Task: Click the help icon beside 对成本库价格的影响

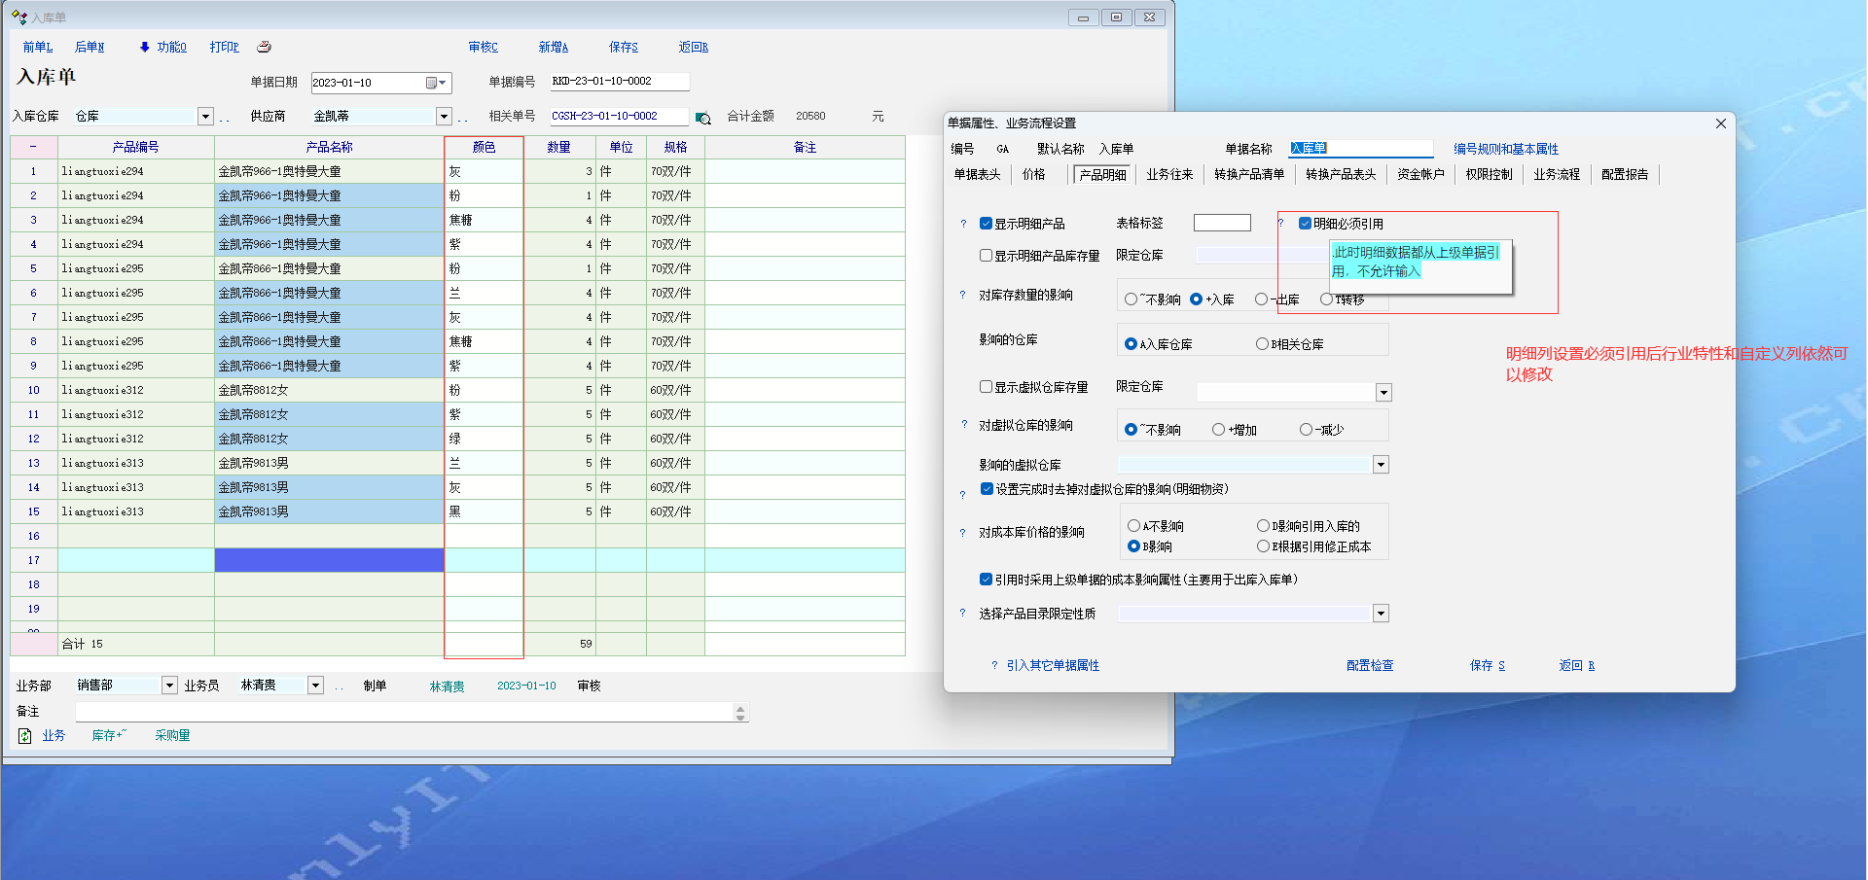Action: [x=963, y=533]
